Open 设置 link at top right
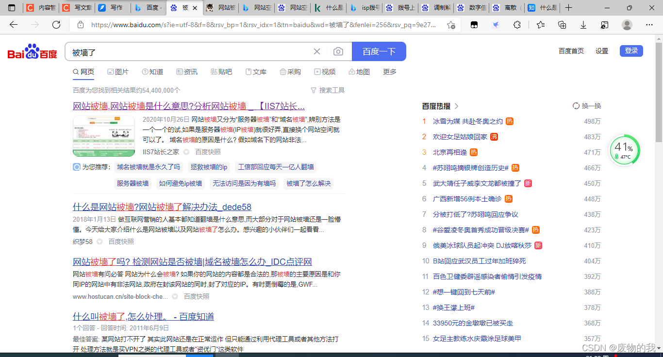 click(x=602, y=51)
